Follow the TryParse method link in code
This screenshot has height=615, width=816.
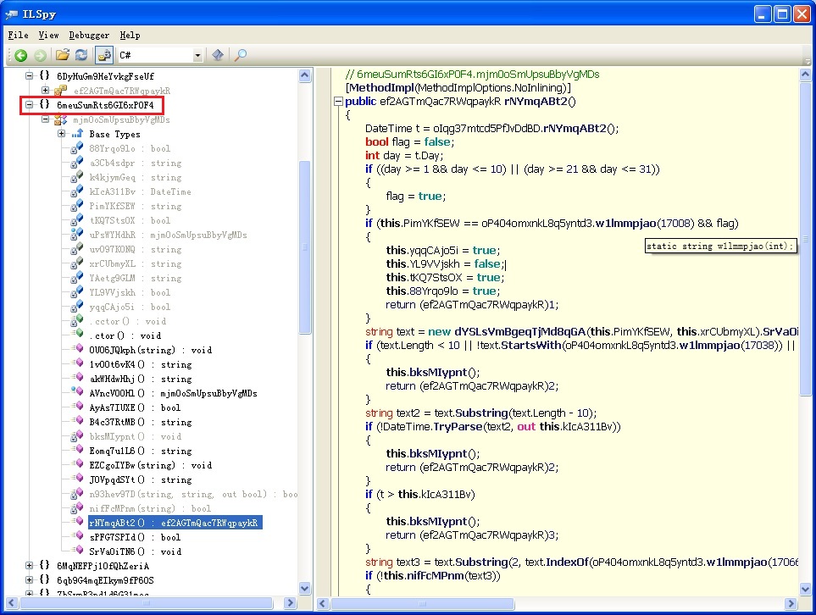coord(458,427)
